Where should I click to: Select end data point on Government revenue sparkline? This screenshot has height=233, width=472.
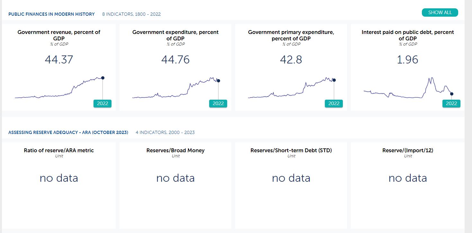click(x=102, y=78)
